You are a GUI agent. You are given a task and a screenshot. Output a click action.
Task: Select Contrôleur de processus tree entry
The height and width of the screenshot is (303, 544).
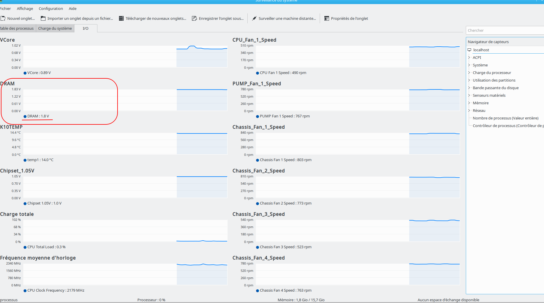[x=508, y=126]
